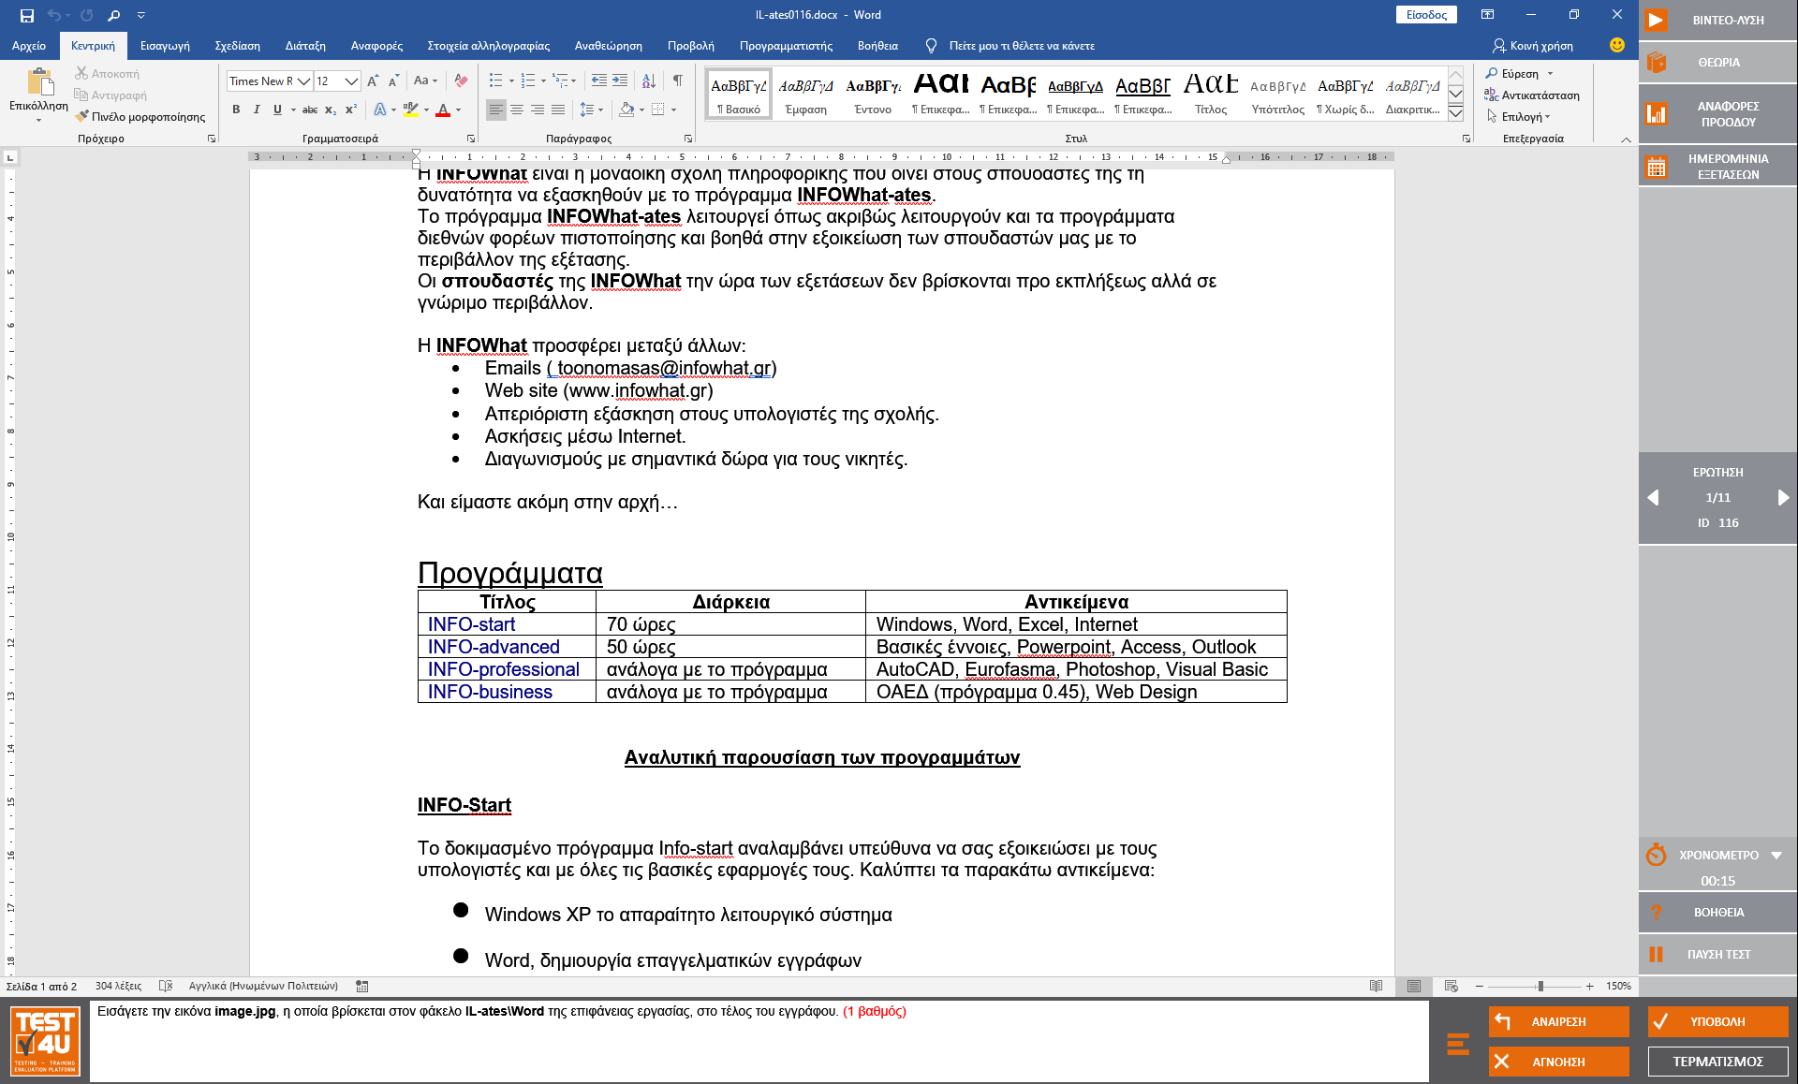Viewport: 1798px width, 1084px height.
Task: Click the orange list menu icon beside ΑΝΑΙΡΕΣΗ
Action: [1458, 1043]
